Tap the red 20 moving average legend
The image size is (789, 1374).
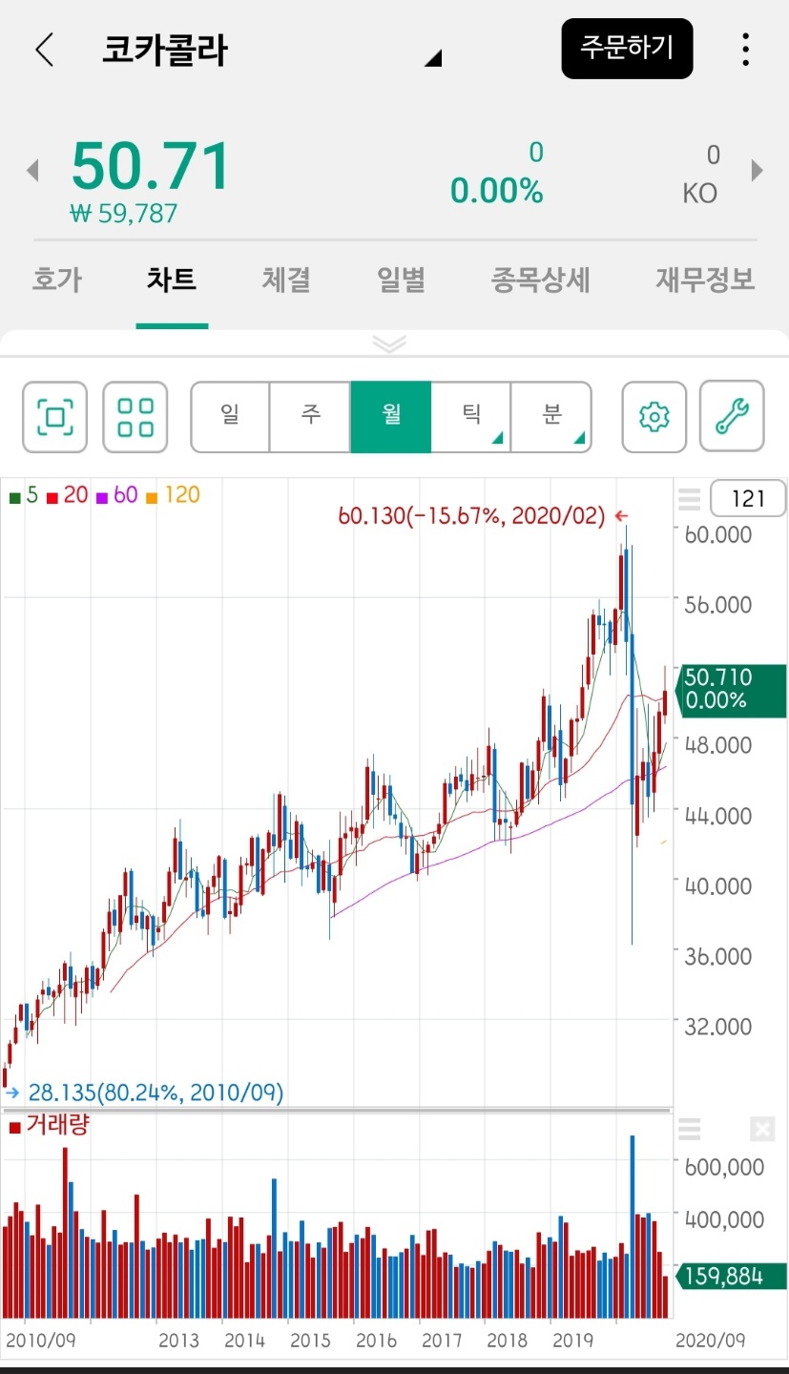67,495
